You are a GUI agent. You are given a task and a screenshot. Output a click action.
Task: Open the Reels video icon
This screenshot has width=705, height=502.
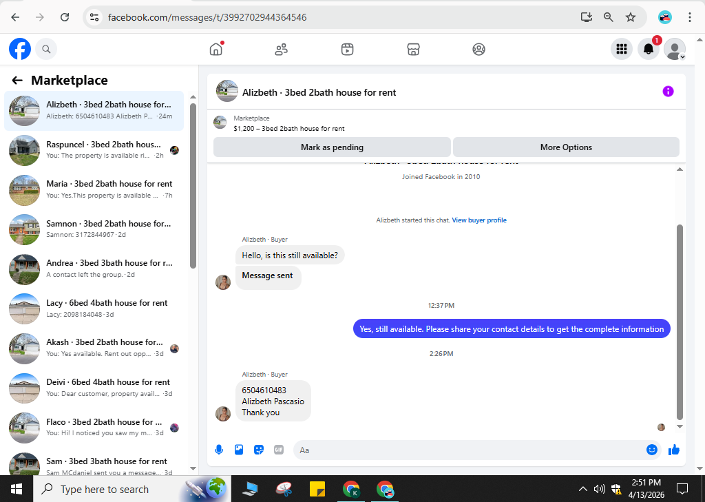tap(347, 49)
